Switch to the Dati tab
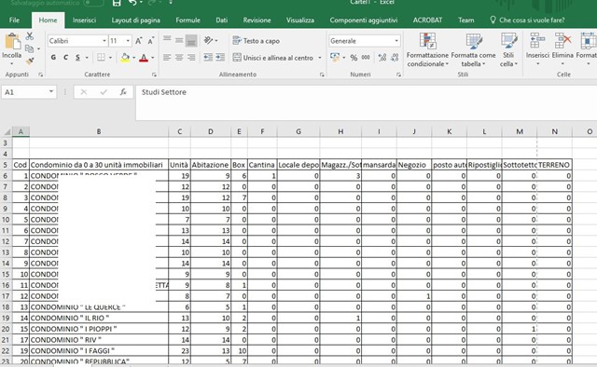The image size is (597, 367). click(x=222, y=20)
